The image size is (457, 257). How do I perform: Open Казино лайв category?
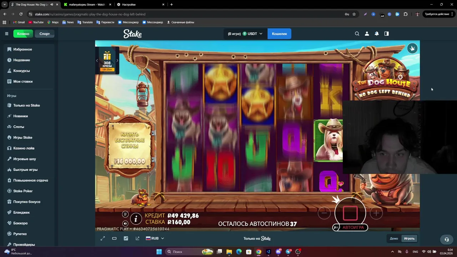[29, 148]
